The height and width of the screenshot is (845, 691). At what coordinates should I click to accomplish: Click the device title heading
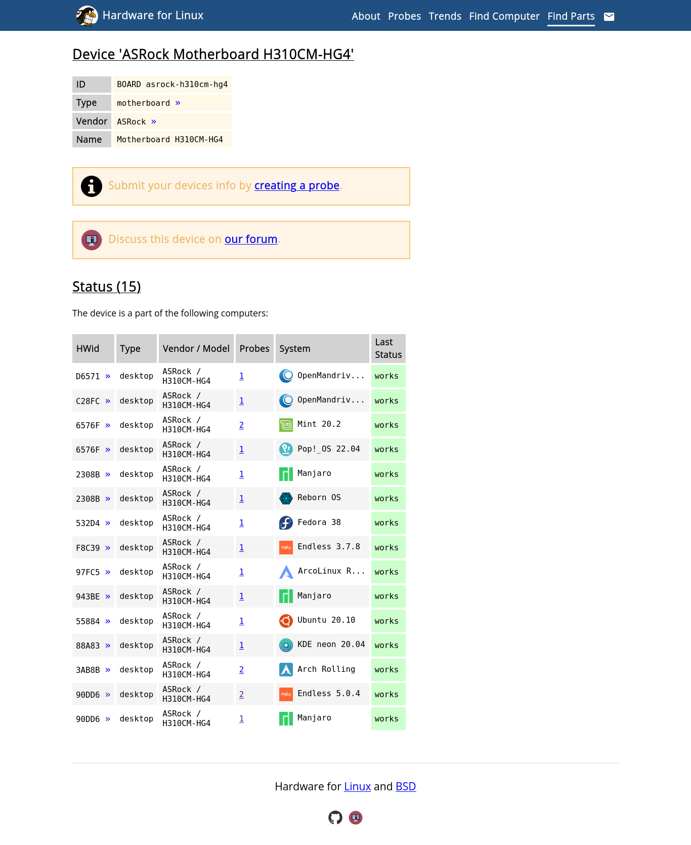(x=213, y=54)
